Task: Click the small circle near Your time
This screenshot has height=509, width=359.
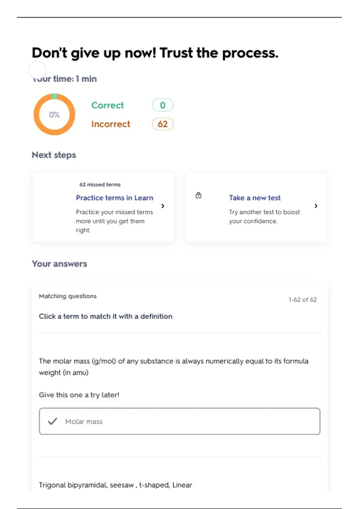Action: pos(37,70)
